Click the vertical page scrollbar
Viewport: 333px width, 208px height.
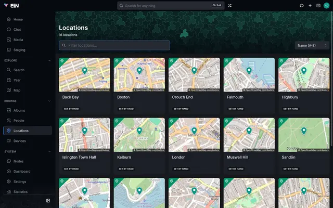click(x=332, y=79)
